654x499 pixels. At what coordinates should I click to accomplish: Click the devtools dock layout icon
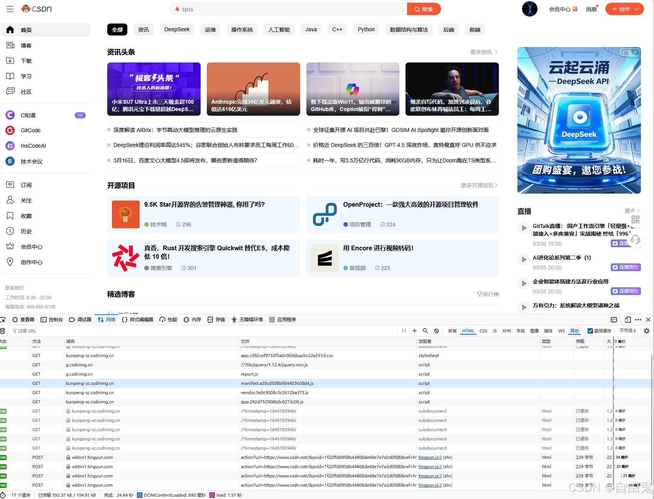click(x=614, y=320)
